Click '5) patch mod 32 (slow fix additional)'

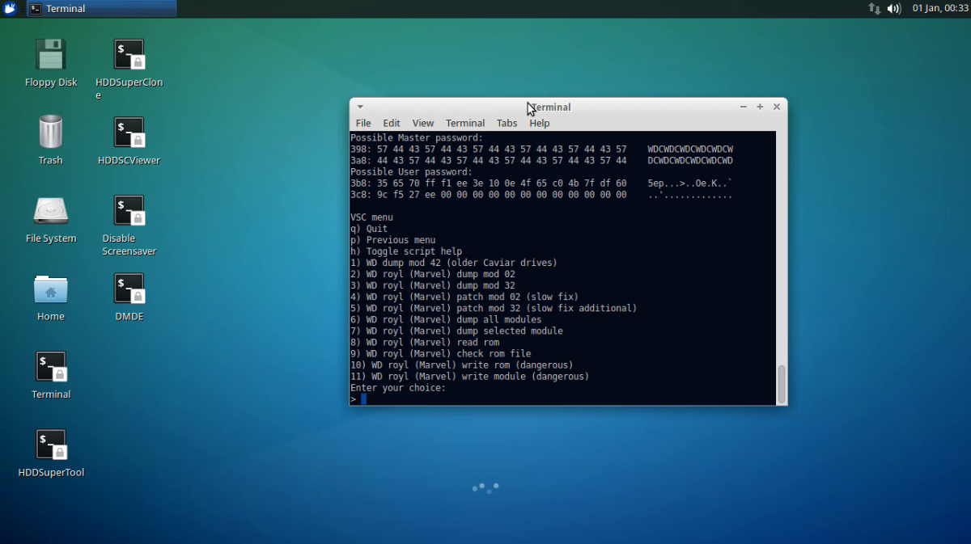coord(494,308)
